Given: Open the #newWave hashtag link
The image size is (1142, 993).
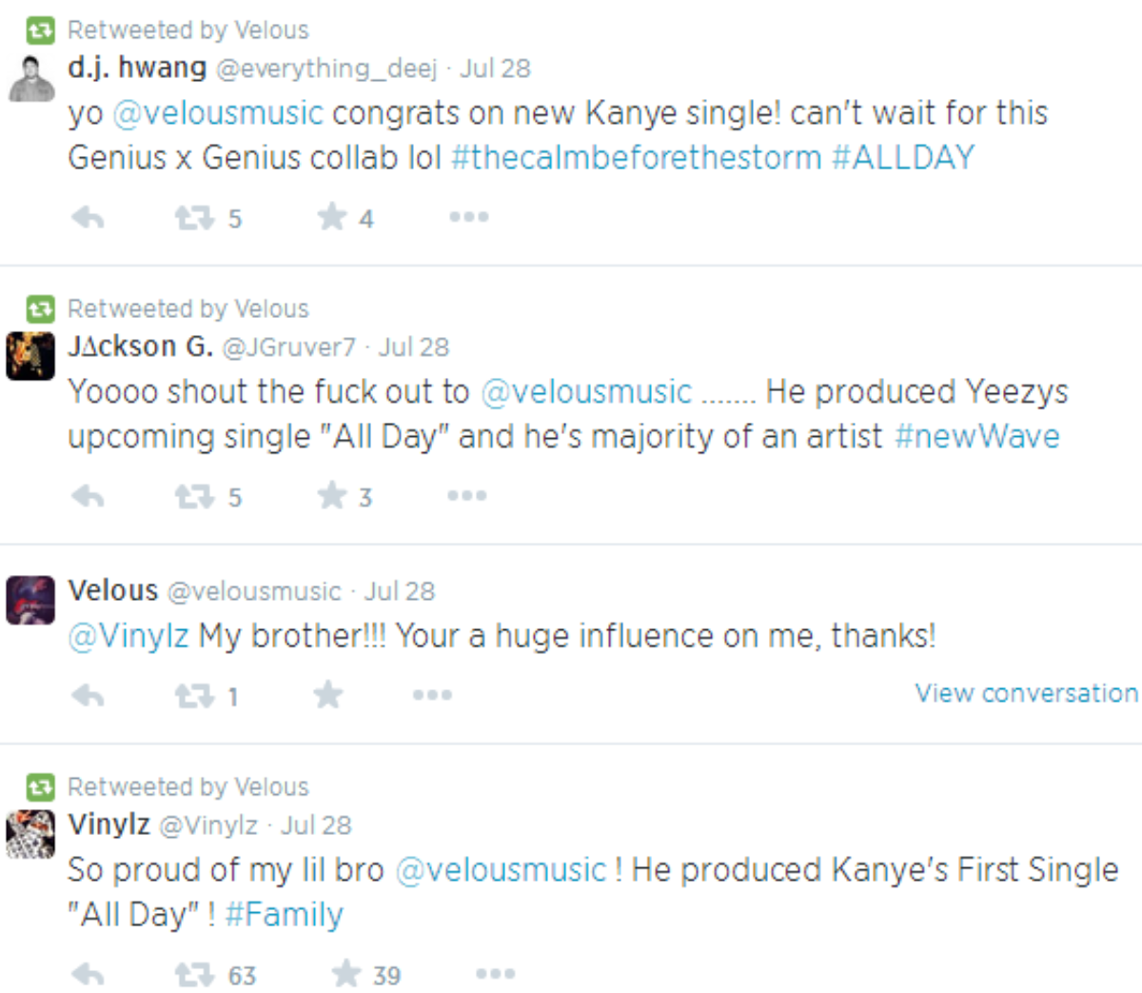Looking at the screenshot, I should pyautogui.click(x=977, y=436).
